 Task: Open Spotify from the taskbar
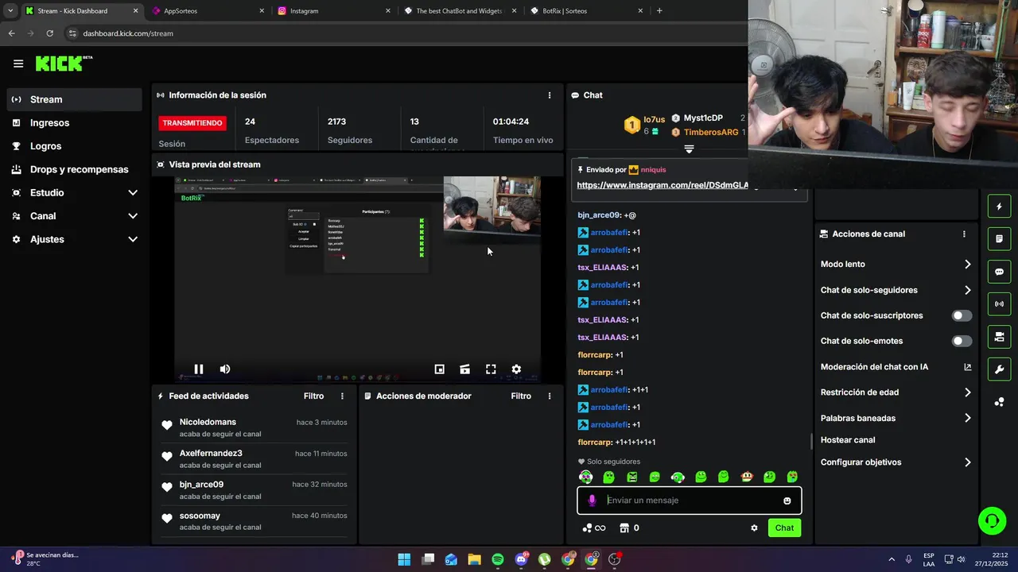pyautogui.click(x=498, y=559)
